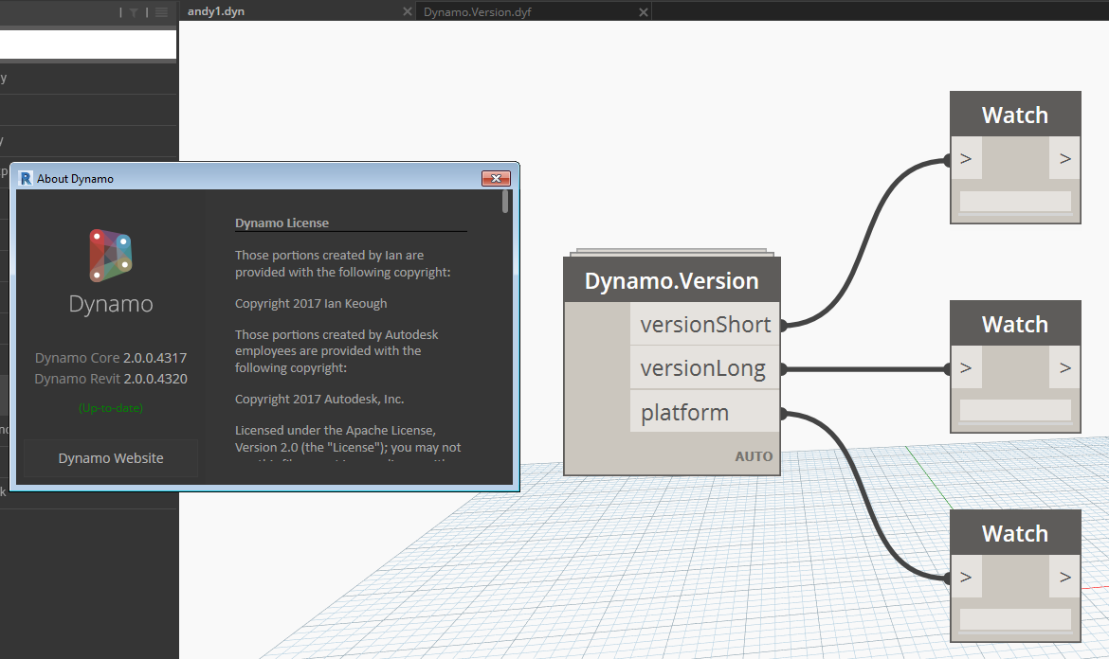This screenshot has height=659, width=1109.
Task: Select the library filter icon
Action: point(134,12)
